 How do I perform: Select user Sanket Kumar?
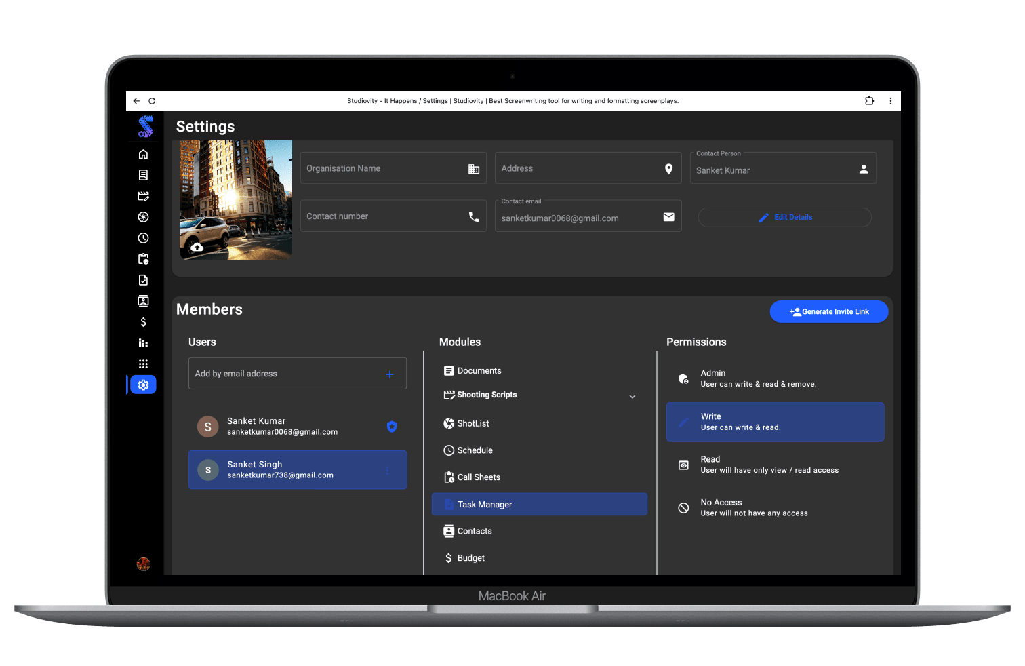pos(298,427)
